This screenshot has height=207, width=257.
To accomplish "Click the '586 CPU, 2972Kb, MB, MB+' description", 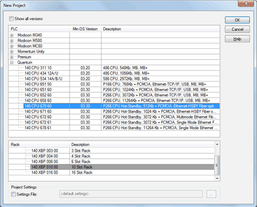I will point(126,79).
